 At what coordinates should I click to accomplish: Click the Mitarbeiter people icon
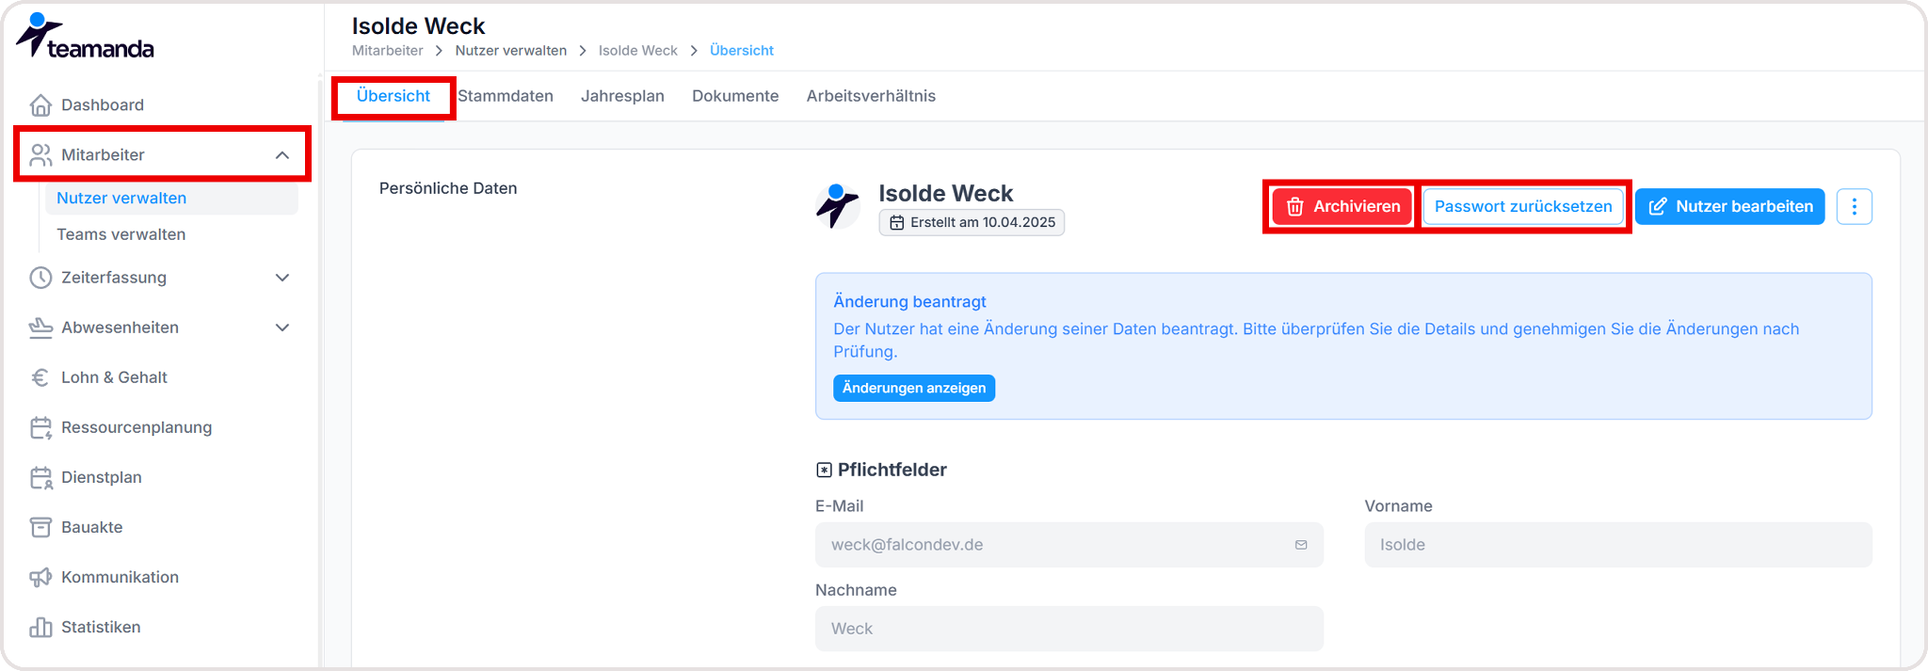point(40,154)
